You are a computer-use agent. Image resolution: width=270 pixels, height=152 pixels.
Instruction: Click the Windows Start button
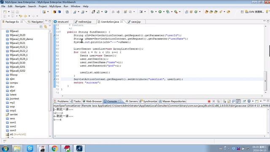5,148
